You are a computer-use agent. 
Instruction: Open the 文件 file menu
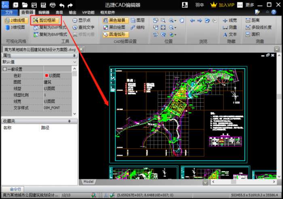pos(9,12)
